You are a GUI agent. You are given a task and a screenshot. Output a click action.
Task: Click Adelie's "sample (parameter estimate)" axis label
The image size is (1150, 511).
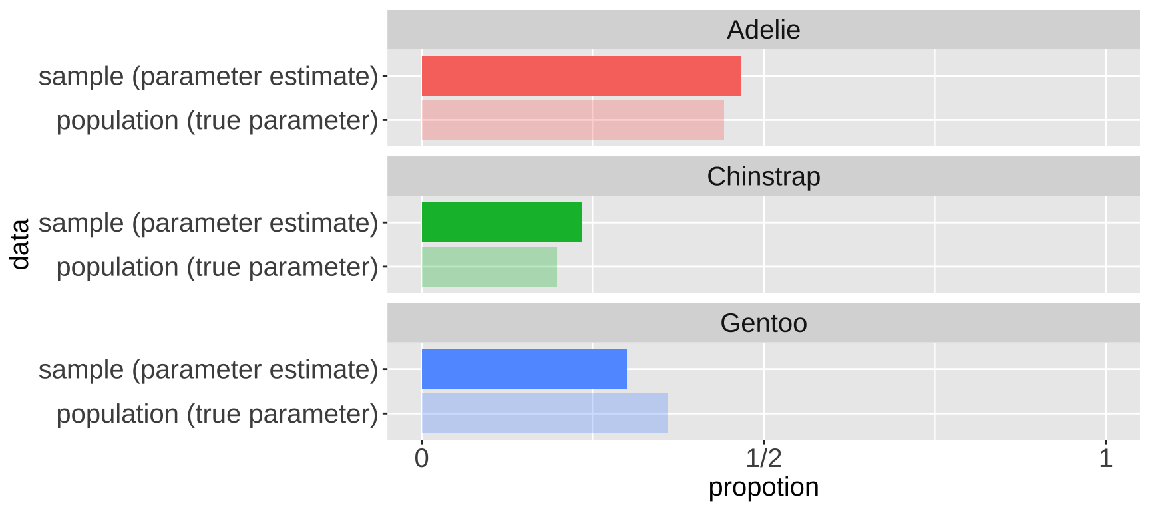pos(208,77)
